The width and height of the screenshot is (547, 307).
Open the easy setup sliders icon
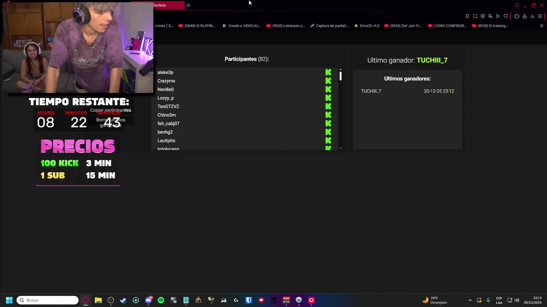click(x=540, y=16)
